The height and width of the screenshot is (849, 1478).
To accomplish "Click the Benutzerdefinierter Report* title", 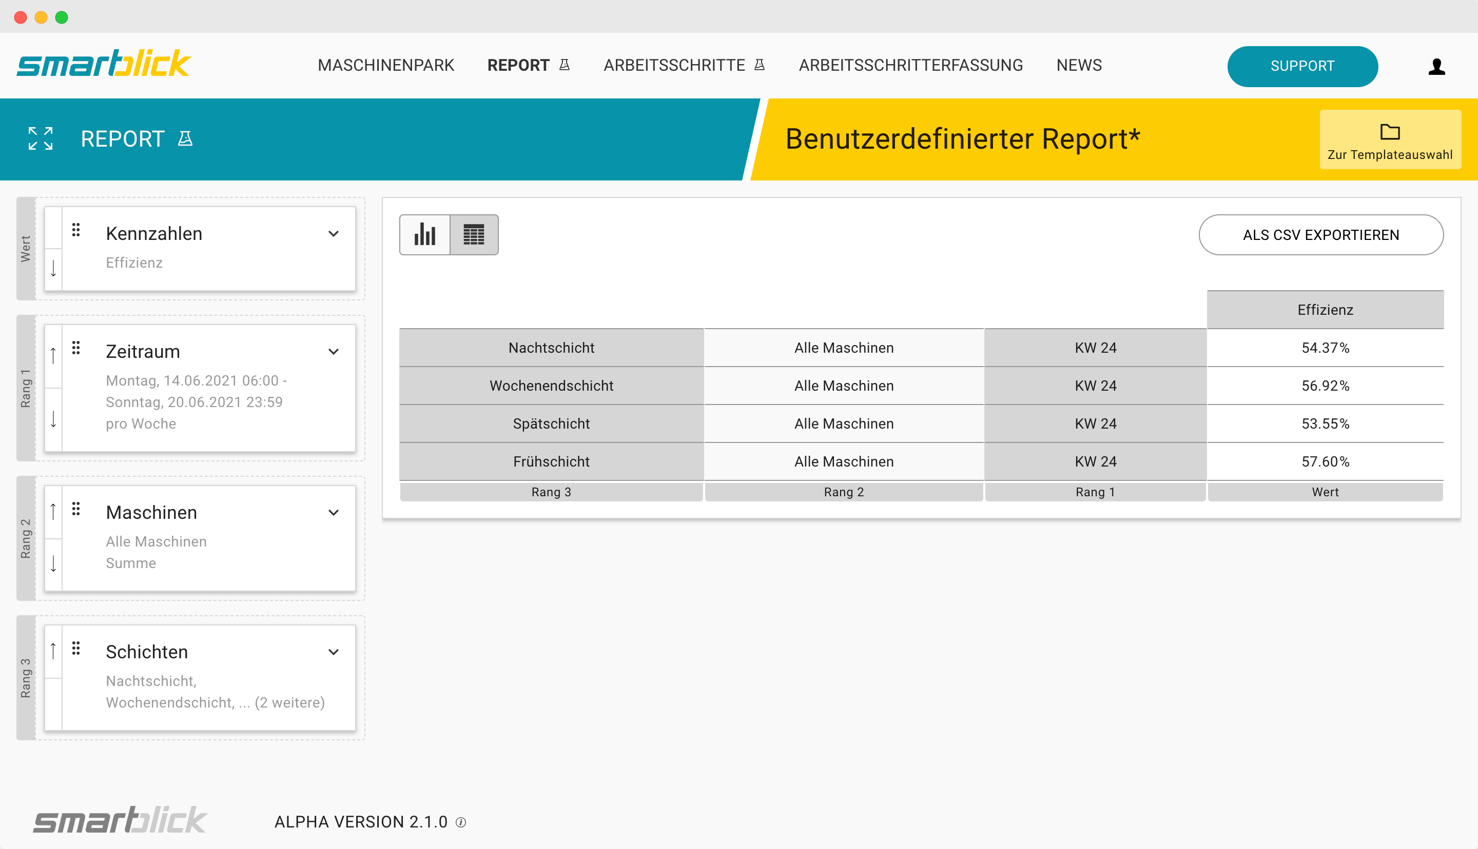I will click(962, 139).
